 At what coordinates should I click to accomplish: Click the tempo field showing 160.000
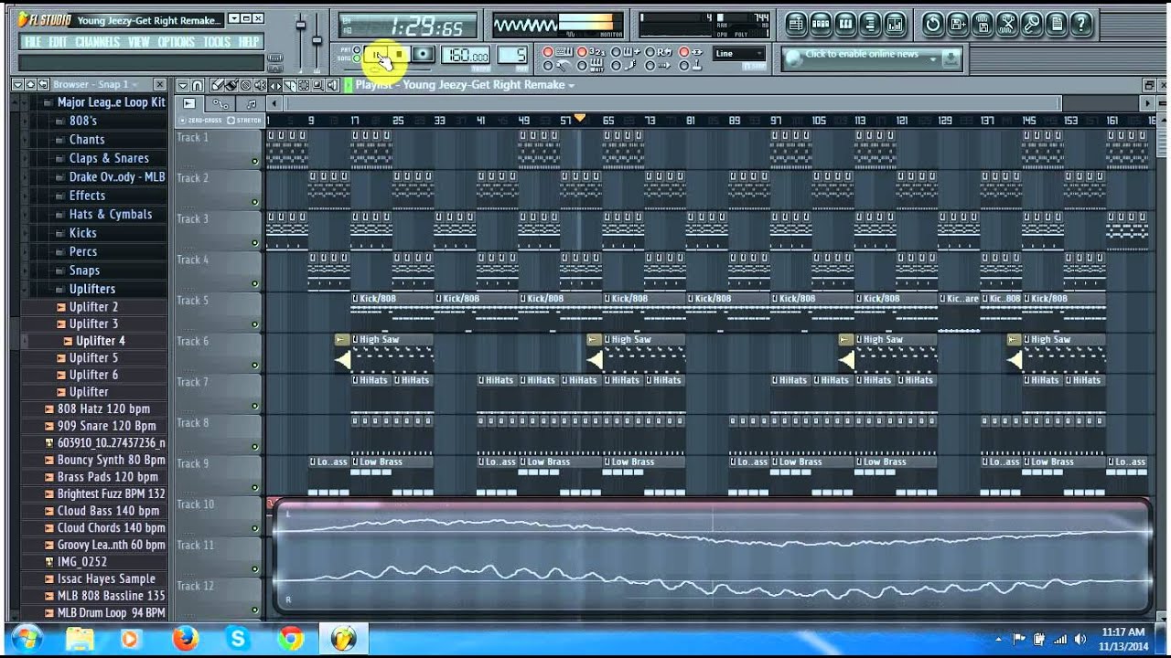(466, 55)
